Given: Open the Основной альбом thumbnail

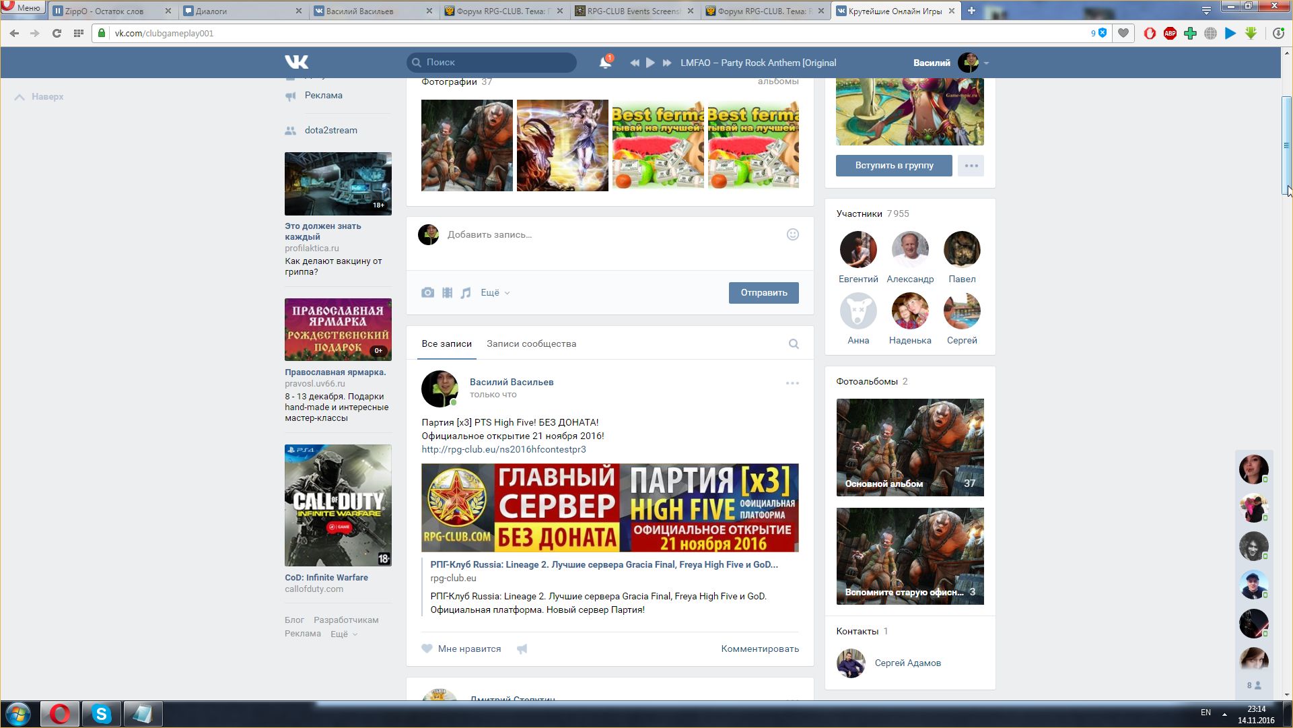Looking at the screenshot, I should 910,447.
